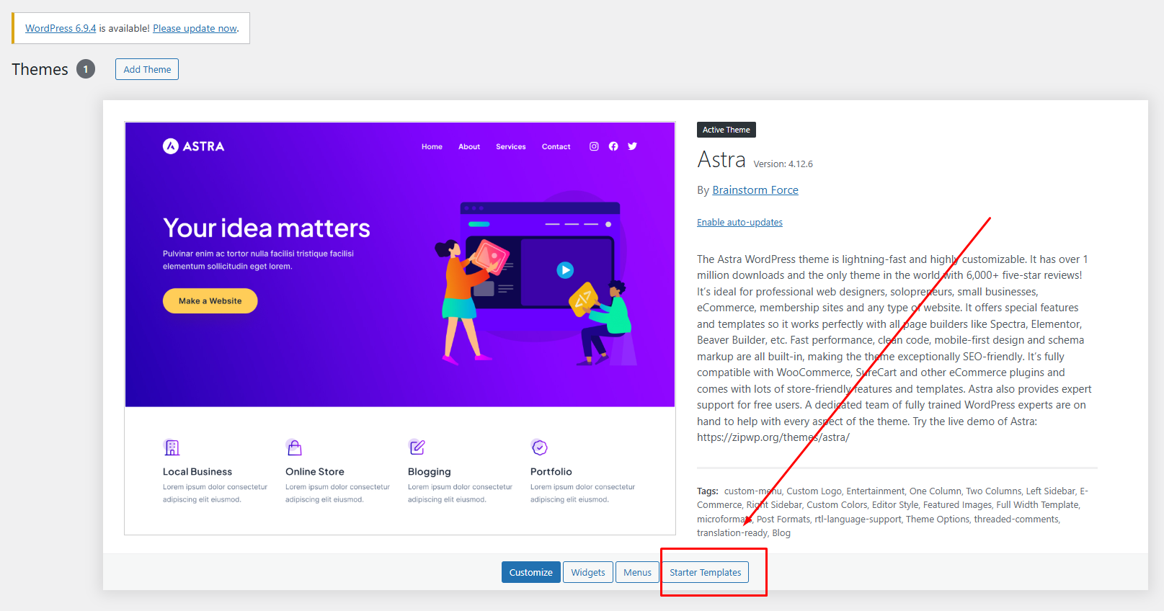Visit the Brainstorm Force author link
This screenshot has height=611, width=1164.
[755, 190]
